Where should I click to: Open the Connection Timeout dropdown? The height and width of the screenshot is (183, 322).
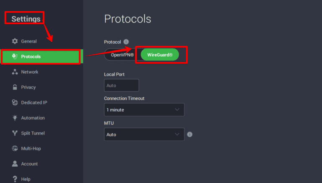144,110
